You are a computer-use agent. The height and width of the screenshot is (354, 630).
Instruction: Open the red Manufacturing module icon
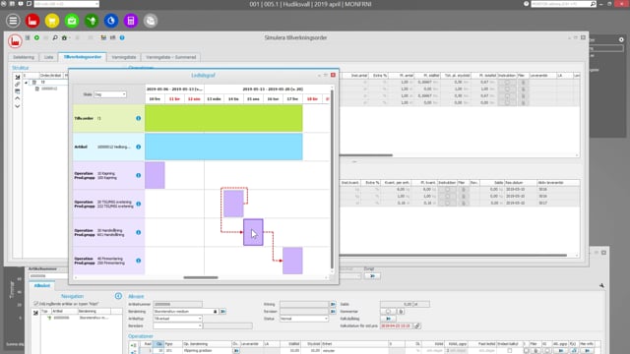point(32,21)
